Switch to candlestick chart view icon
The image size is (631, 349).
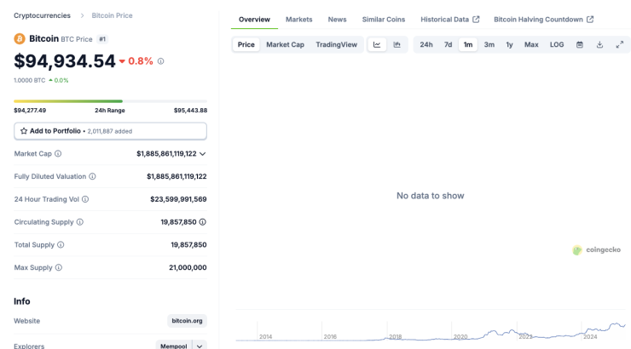[x=397, y=44]
